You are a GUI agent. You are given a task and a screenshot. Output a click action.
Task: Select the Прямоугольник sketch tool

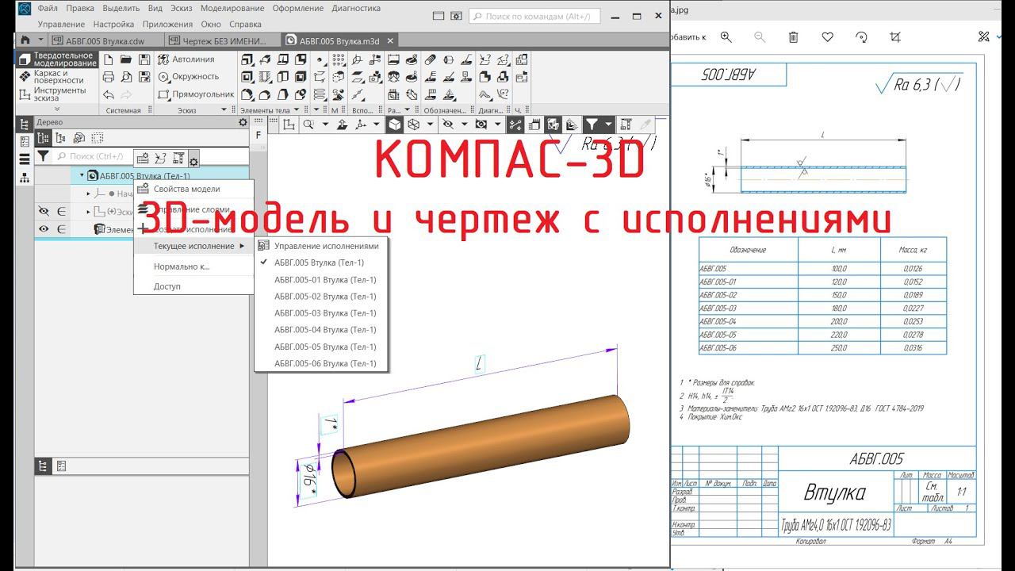pos(196,94)
